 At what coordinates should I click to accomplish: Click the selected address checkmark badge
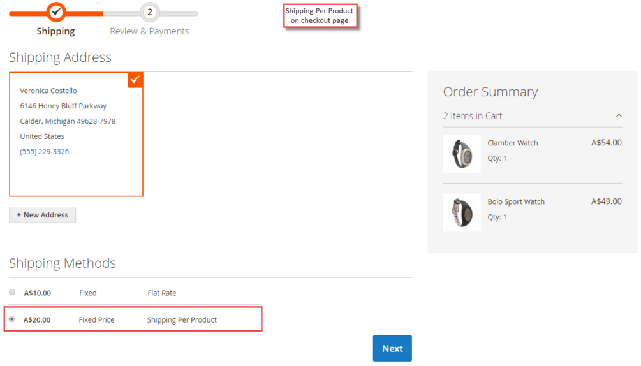point(135,80)
